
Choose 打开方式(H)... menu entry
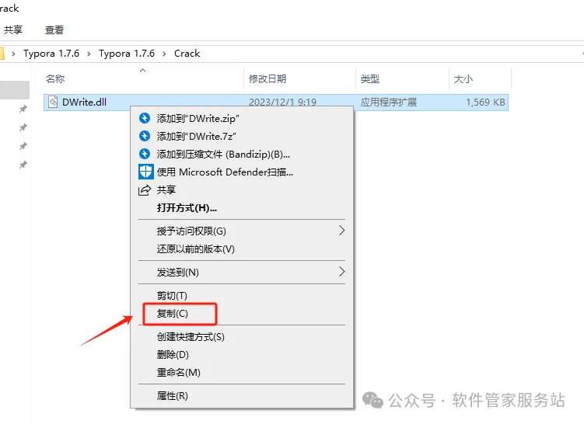(x=242, y=208)
